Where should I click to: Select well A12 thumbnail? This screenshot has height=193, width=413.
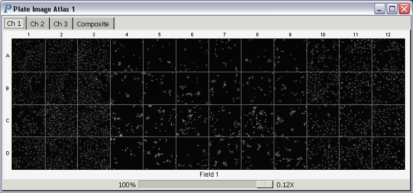[389, 55]
